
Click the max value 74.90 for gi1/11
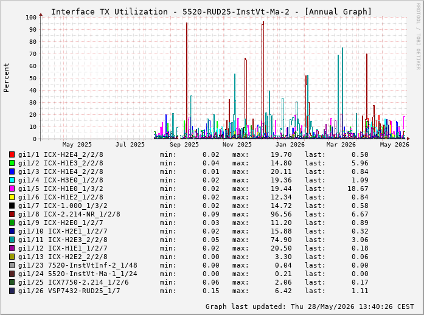[281, 240]
